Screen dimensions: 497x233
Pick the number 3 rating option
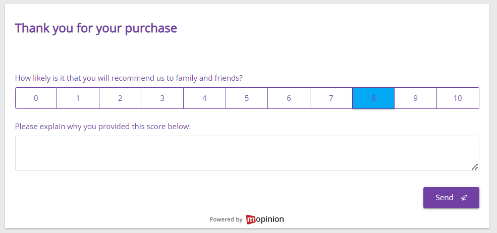(x=162, y=98)
